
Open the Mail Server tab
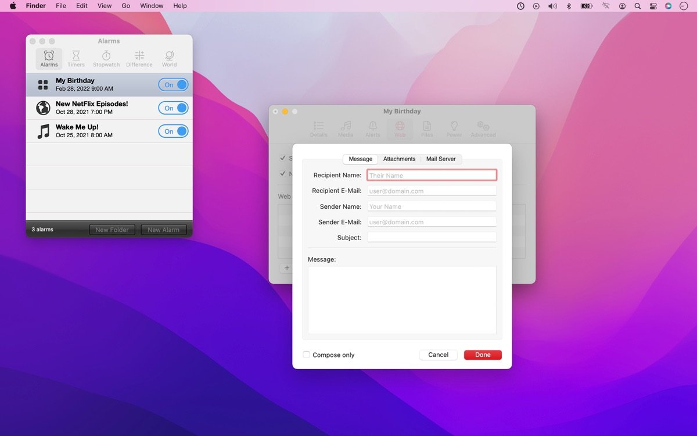tap(441, 159)
